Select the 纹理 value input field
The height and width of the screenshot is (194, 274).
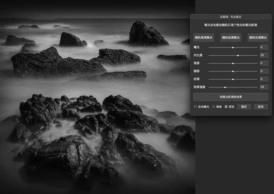click(264, 79)
